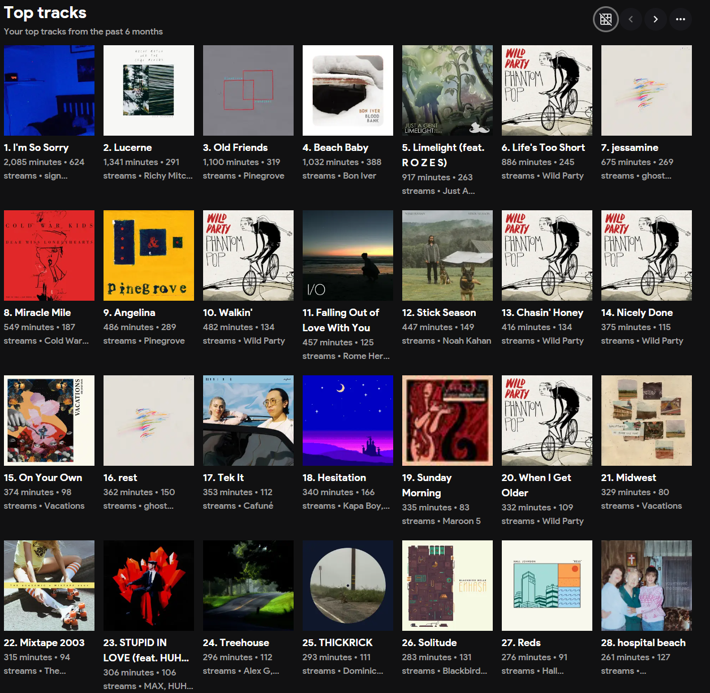Open Old Friends album artwork
This screenshot has height=693, width=710.
pos(248,90)
